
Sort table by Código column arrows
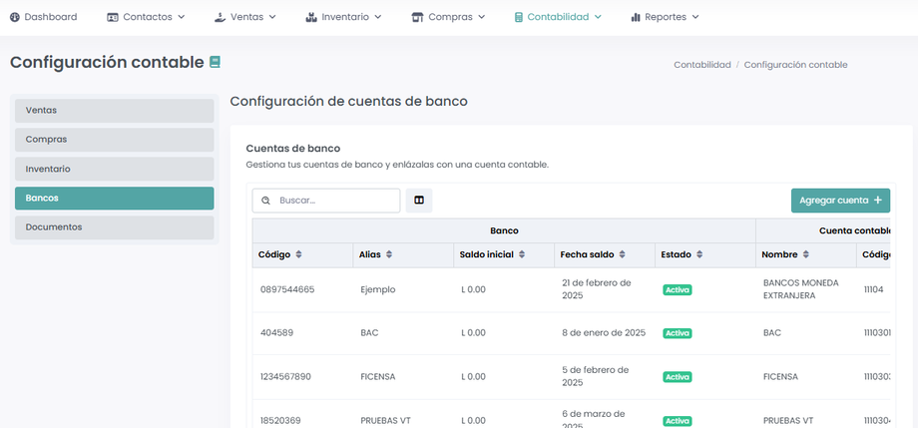coord(299,255)
